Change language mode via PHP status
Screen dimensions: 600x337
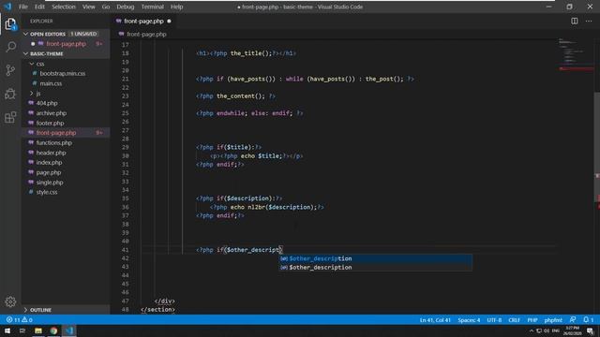532,320
